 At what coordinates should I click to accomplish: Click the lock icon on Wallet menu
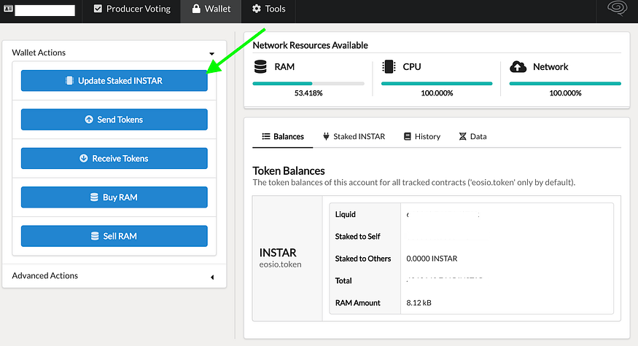pyautogui.click(x=196, y=9)
